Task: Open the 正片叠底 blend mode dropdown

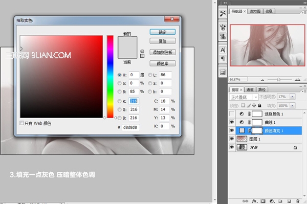Action: [244, 97]
